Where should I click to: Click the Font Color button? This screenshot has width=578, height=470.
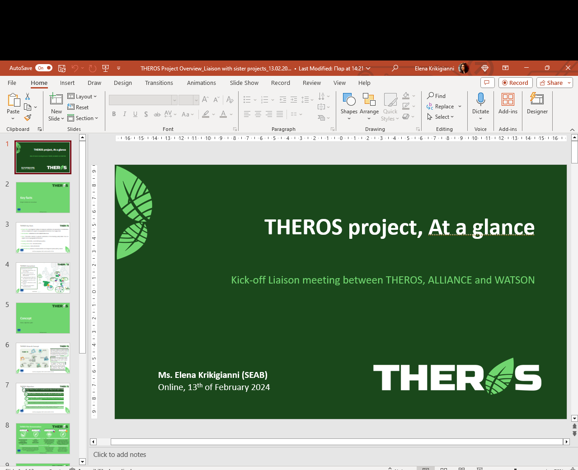point(223,114)
